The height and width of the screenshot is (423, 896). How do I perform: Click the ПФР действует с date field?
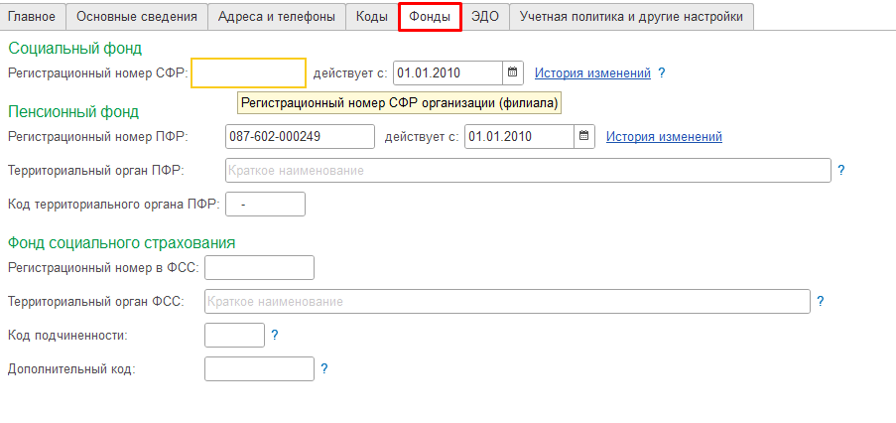519,137
